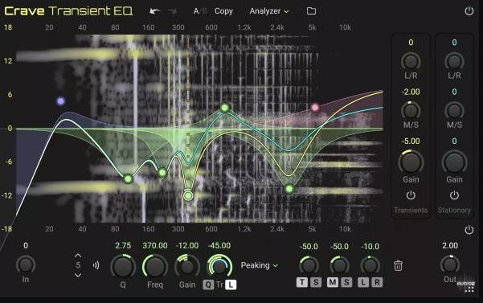The height and width of the screenshot is (303, 483).
Task: Select the L mode button beside Tr
Action: tap(231, 285)
